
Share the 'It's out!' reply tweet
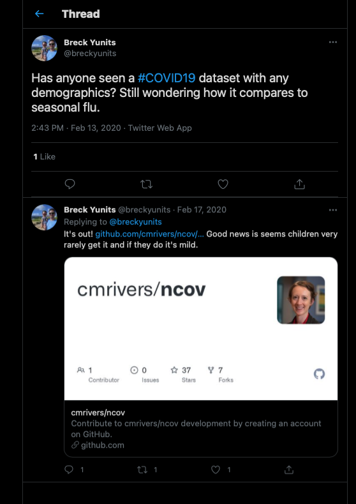tap(289, 470)
